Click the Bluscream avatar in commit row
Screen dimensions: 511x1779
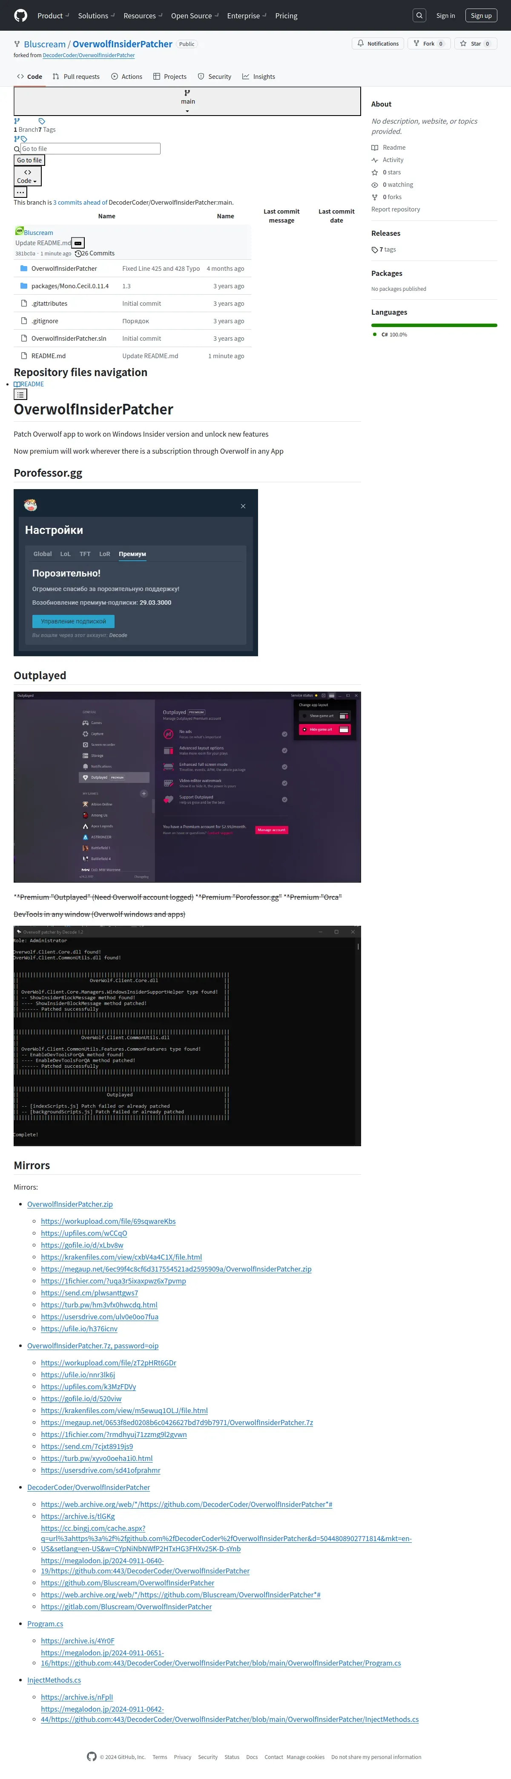tap(19, 232)
